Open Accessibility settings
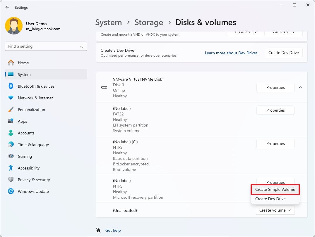This screenshot has width=315, height=237. tap(28, 168)
